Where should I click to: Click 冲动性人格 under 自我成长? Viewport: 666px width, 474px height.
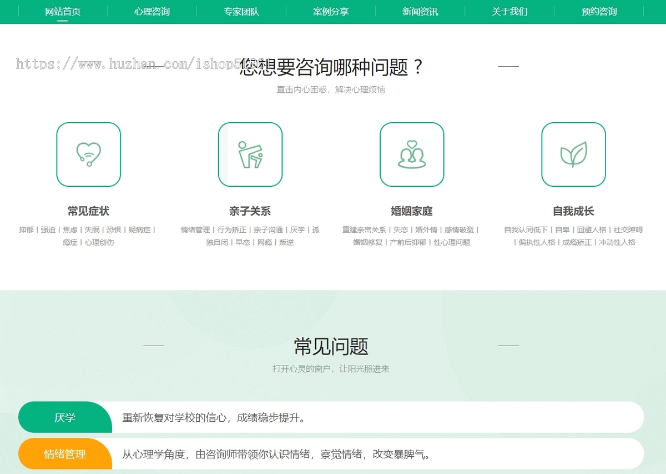click(x=618, y=242)
